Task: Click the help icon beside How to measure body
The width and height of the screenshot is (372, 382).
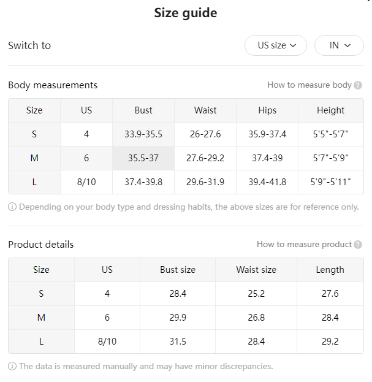Action: click(x=358, y=85)
